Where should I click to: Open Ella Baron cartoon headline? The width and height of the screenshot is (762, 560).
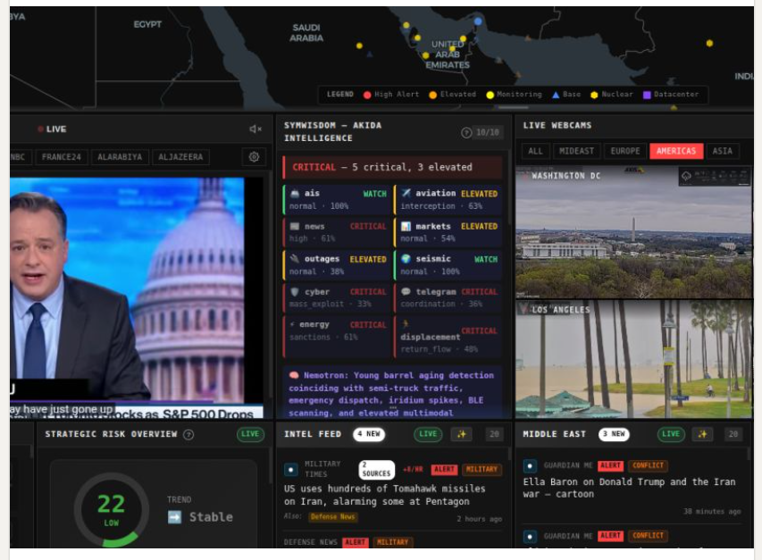click(x=629, y=488)
